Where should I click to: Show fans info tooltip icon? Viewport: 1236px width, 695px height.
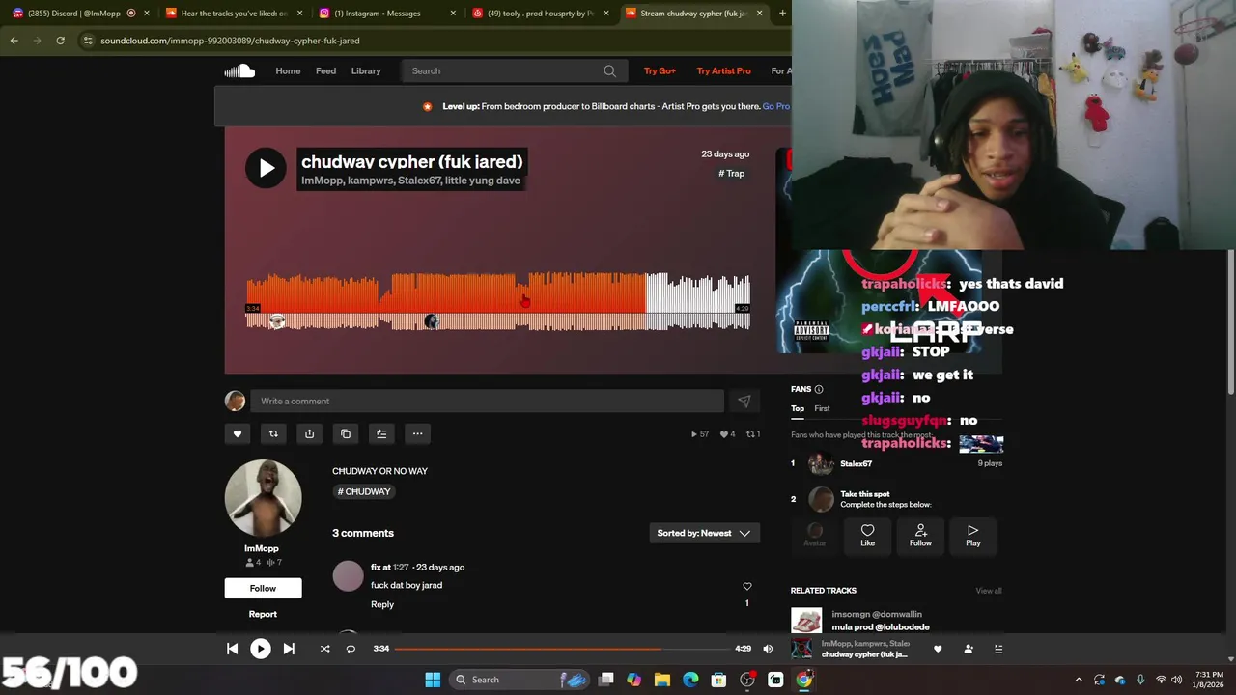coord(819,389)
